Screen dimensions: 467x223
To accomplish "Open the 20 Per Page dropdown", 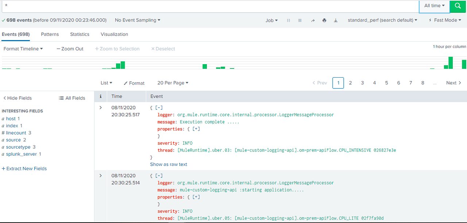I will point(173,83).
